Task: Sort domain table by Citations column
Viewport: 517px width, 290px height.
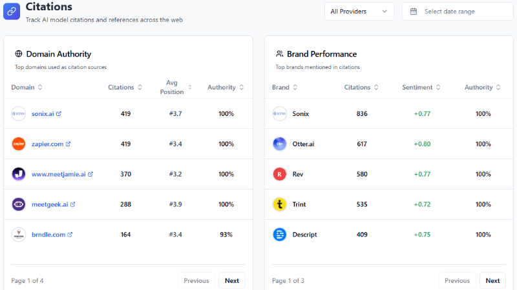Action: point(125,87)
